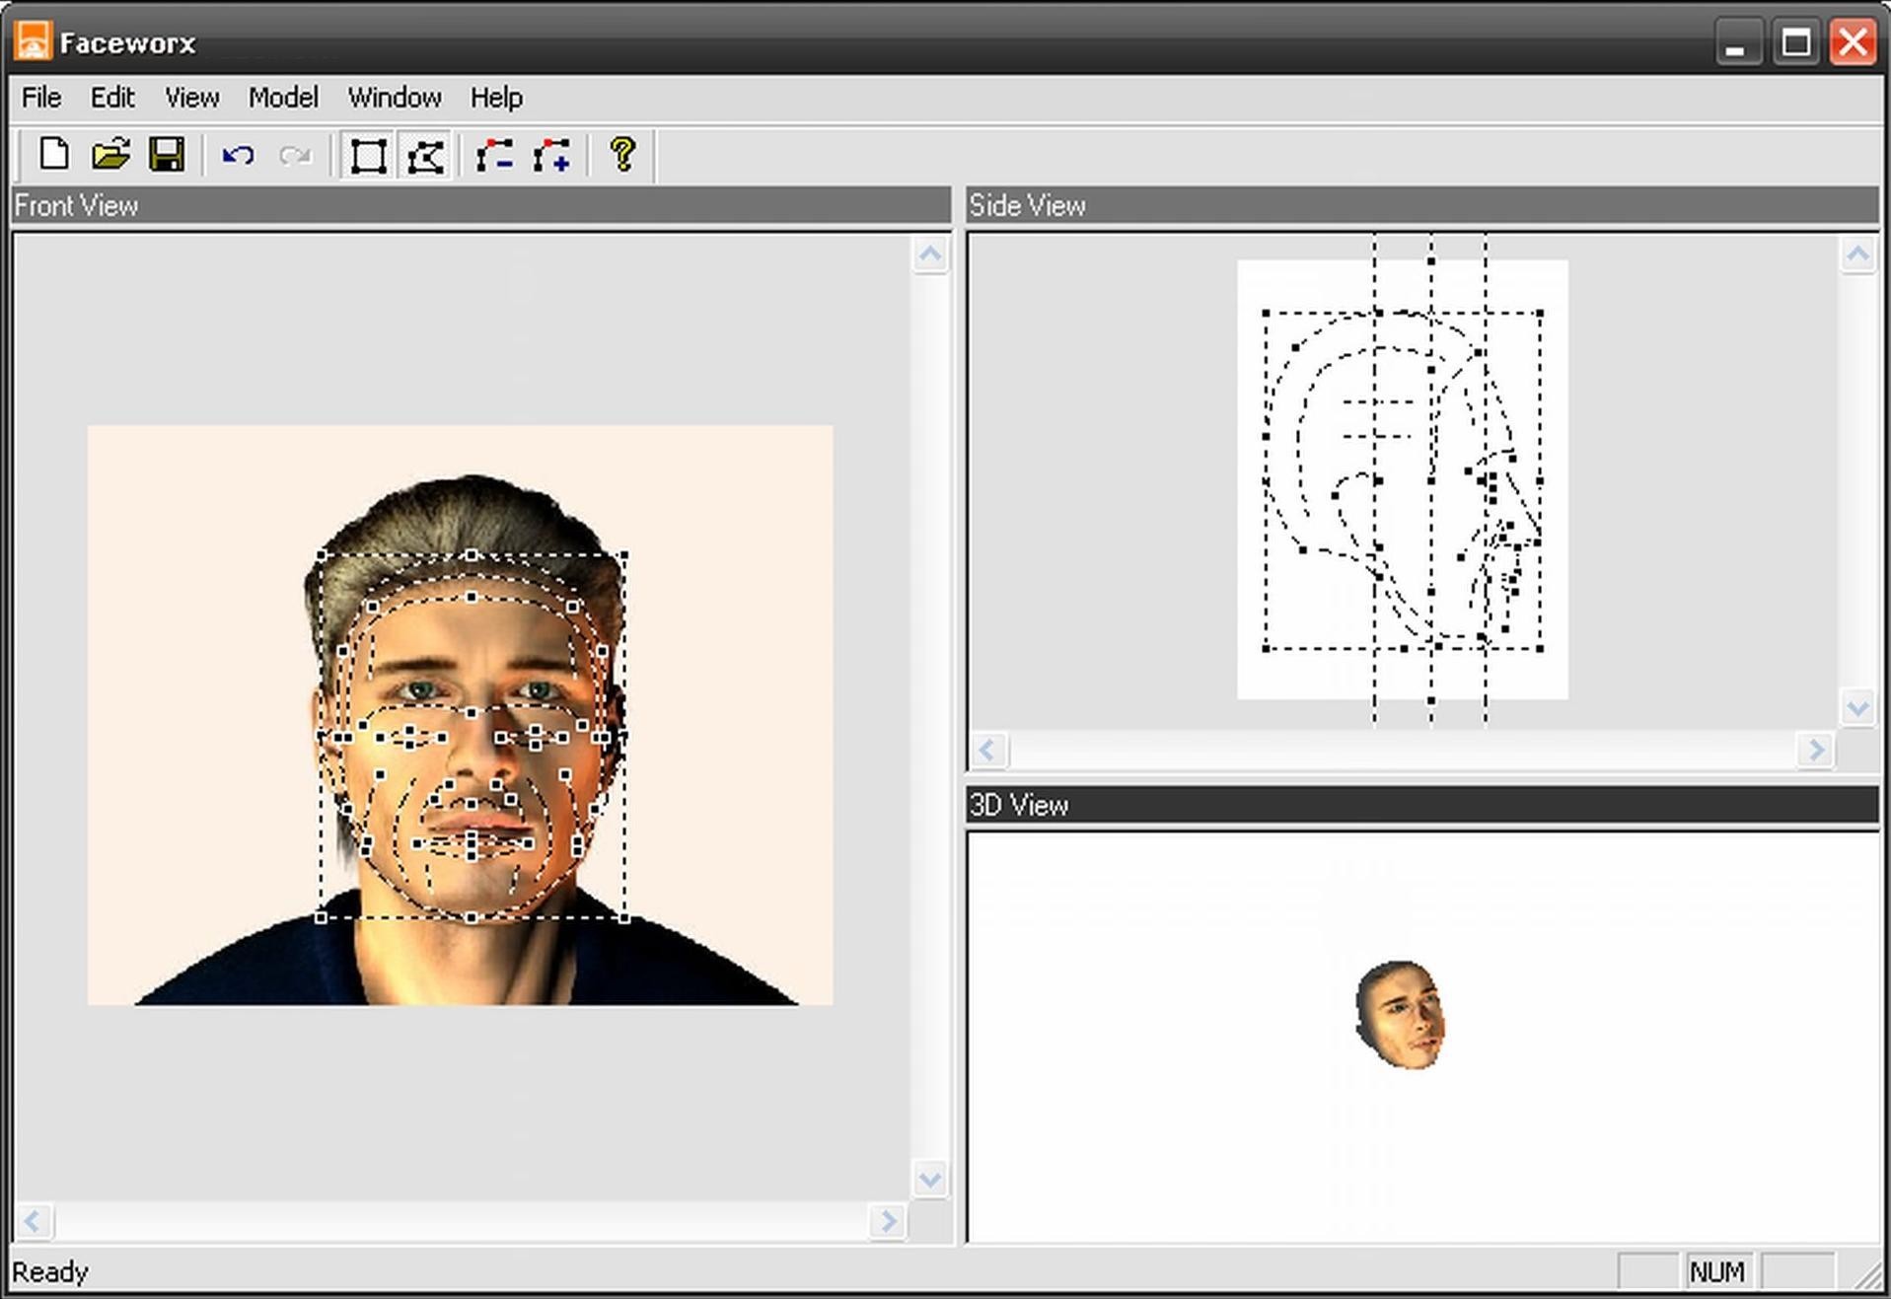Open the Model menu
Image resolution: width=1891 pixels, height=1299 pixels.
point(283,98)
